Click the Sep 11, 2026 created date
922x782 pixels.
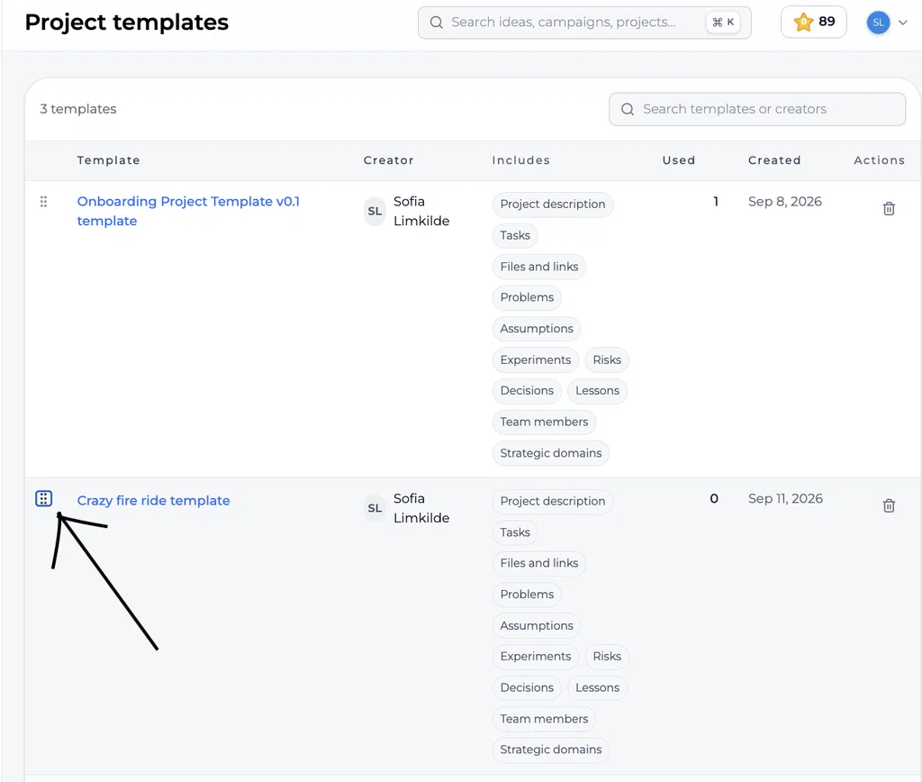coord(785,499)
